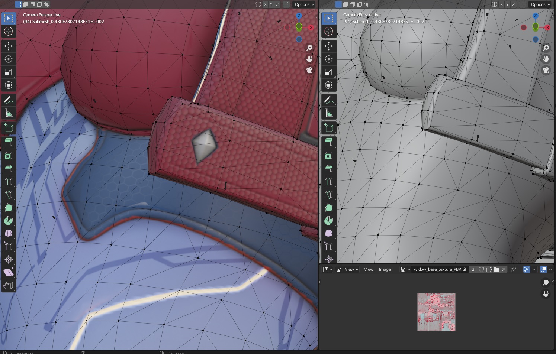Click the Annotate tool in left viewport
Screen dimensions: 556x354
9,100
